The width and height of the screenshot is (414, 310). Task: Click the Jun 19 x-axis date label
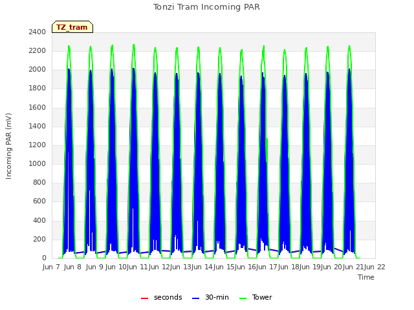(311, 267)
